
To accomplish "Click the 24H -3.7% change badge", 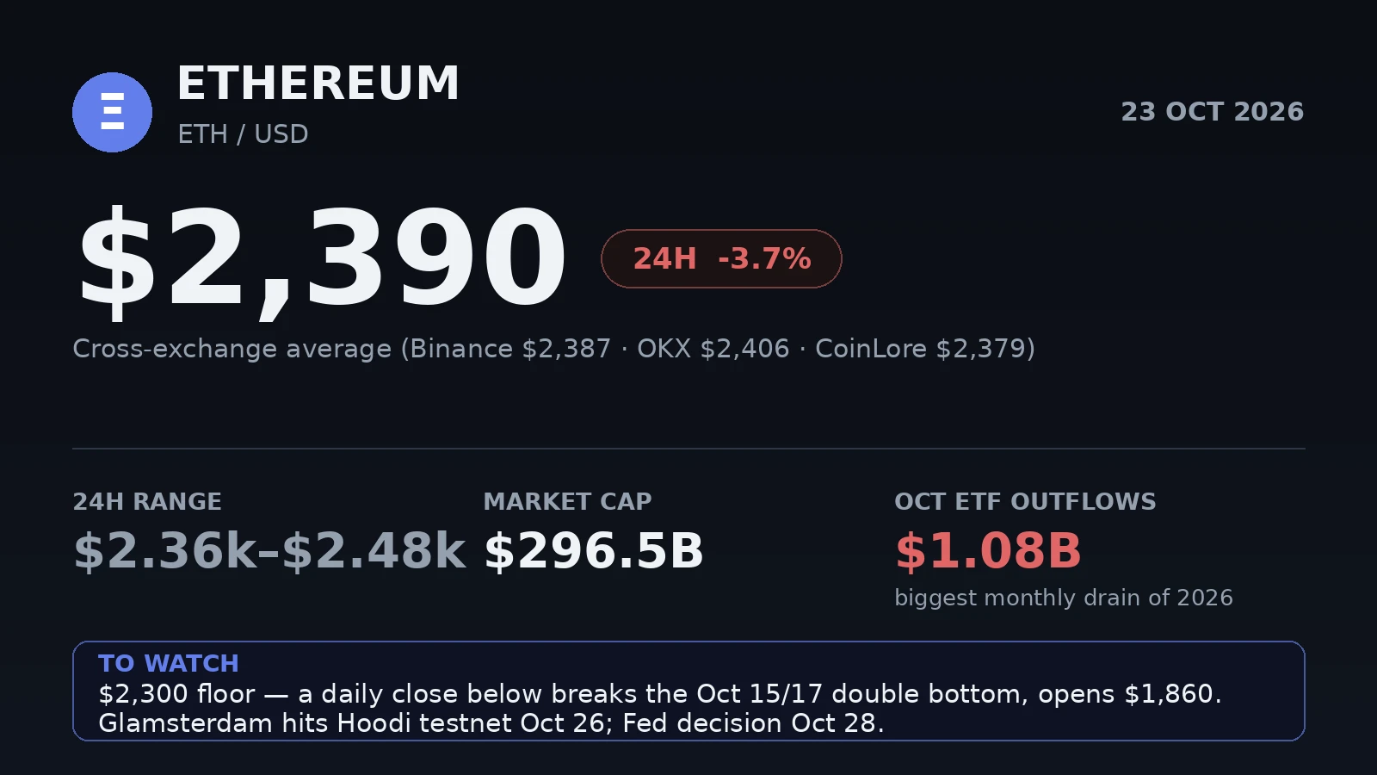I will click(721, 258).
